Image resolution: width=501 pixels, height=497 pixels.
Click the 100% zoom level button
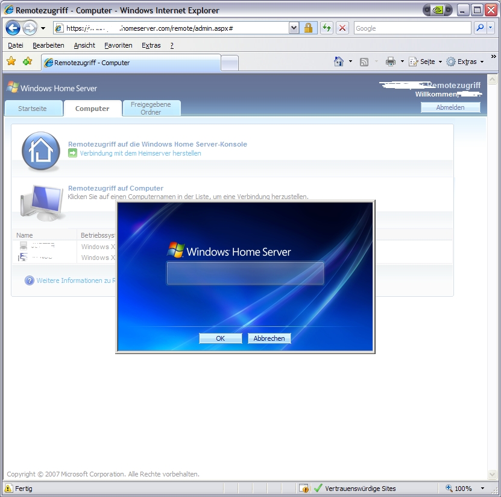tap(459, 489)
